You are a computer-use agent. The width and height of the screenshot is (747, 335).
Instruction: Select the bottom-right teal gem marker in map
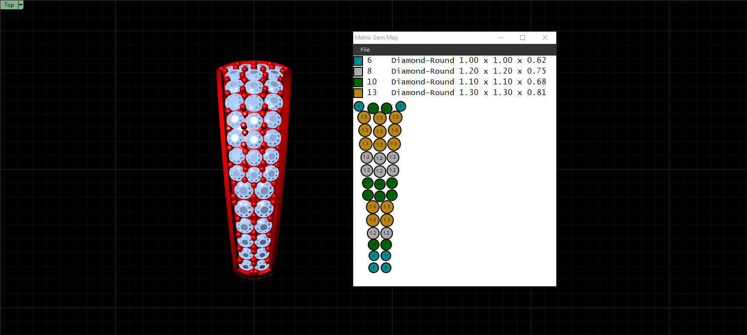(386, 268)
